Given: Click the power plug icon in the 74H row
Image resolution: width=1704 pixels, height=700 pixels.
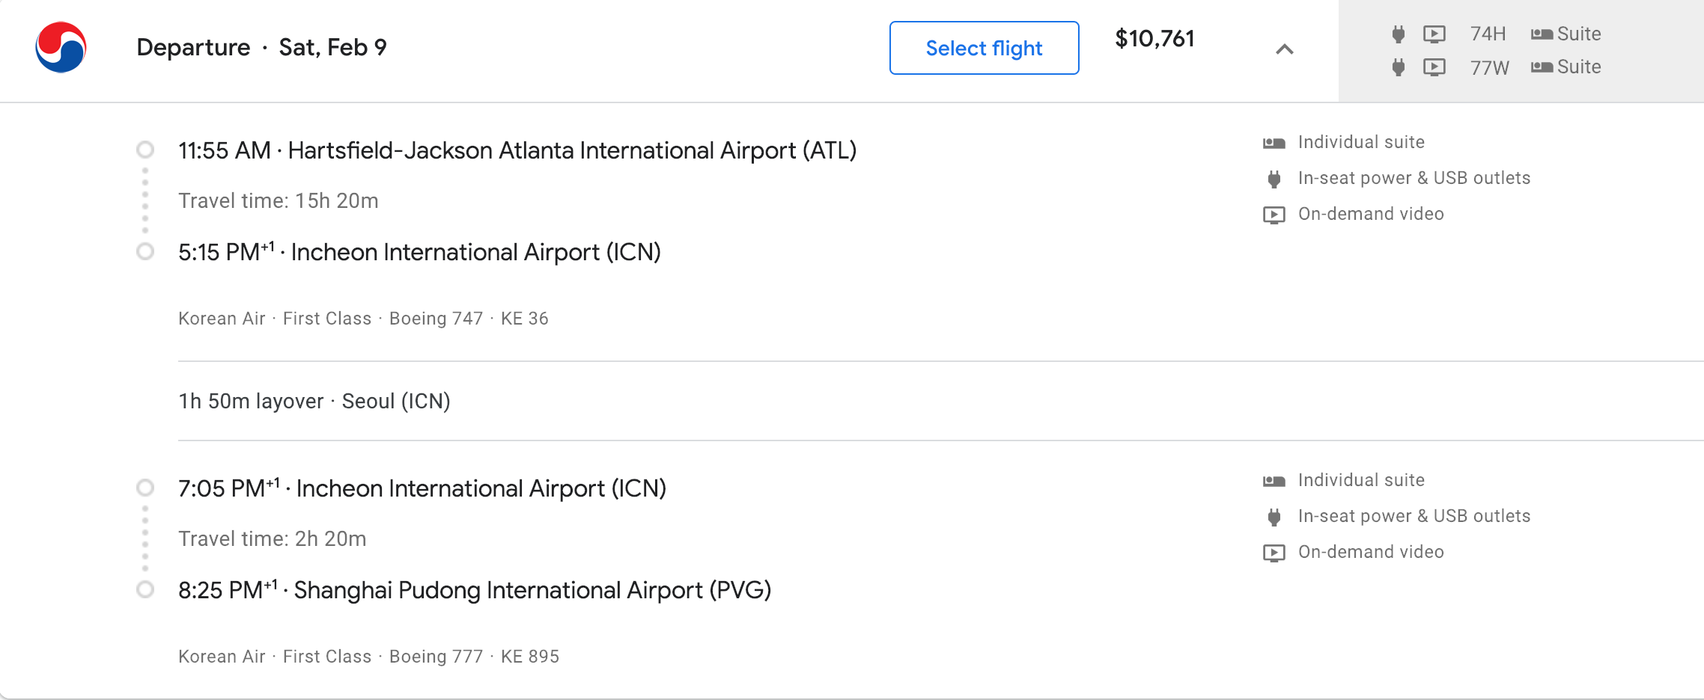Looking at the screenshot, I should pyautogui.click(x=1398, y=34).
